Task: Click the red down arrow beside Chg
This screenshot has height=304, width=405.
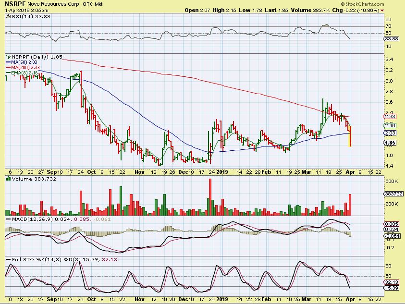Action: pos(382,11)
